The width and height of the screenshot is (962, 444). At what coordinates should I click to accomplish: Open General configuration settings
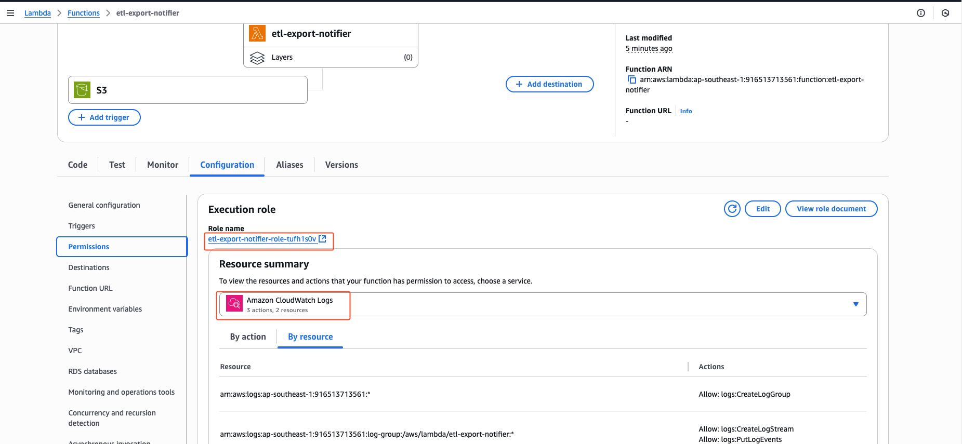[x=104, y=205]
